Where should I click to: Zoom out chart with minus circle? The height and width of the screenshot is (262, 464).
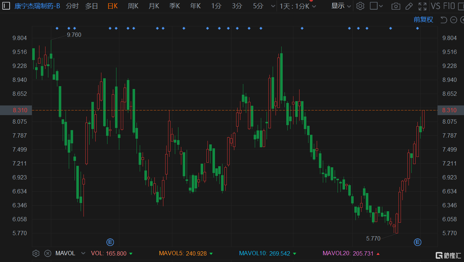(453, 20)
